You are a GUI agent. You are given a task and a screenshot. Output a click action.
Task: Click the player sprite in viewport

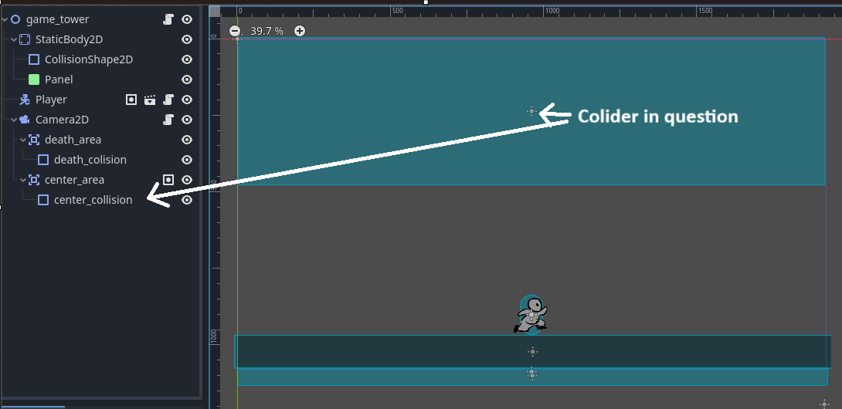click(x=531, y=315)
